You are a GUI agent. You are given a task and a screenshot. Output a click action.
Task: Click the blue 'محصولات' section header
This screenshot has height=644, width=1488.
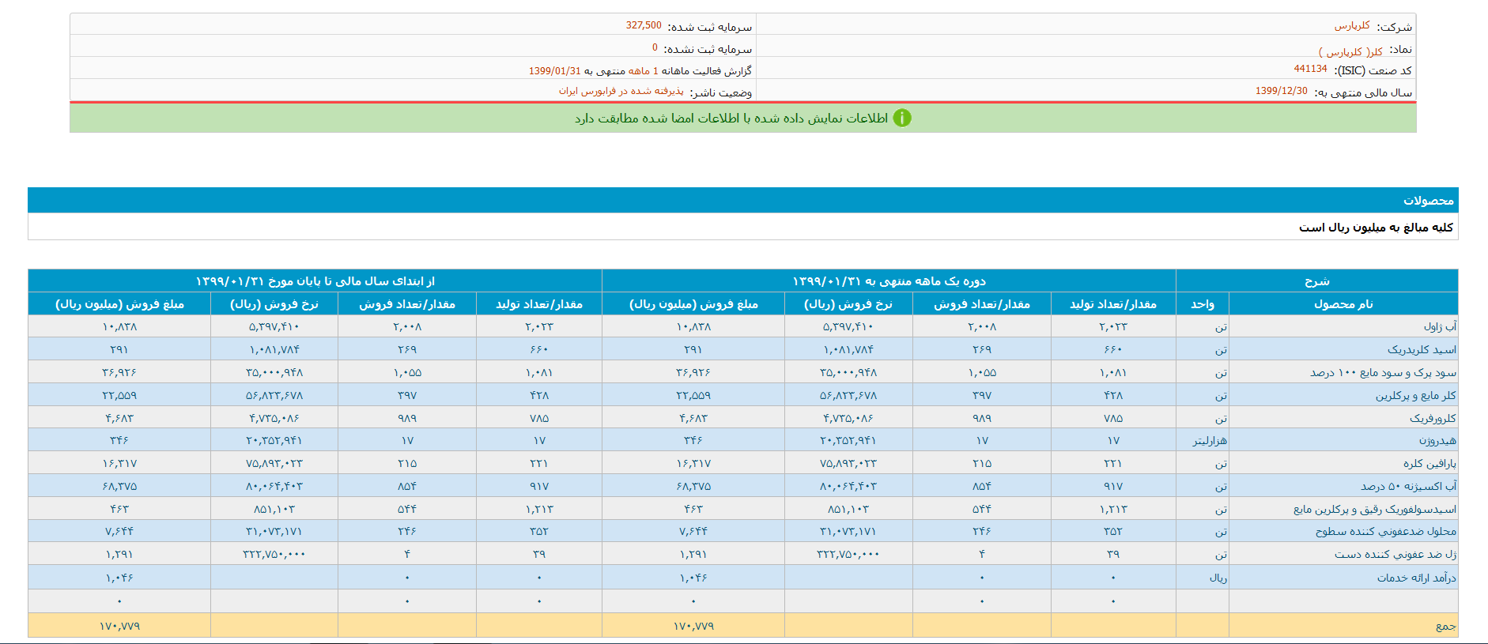coord(742,200)
